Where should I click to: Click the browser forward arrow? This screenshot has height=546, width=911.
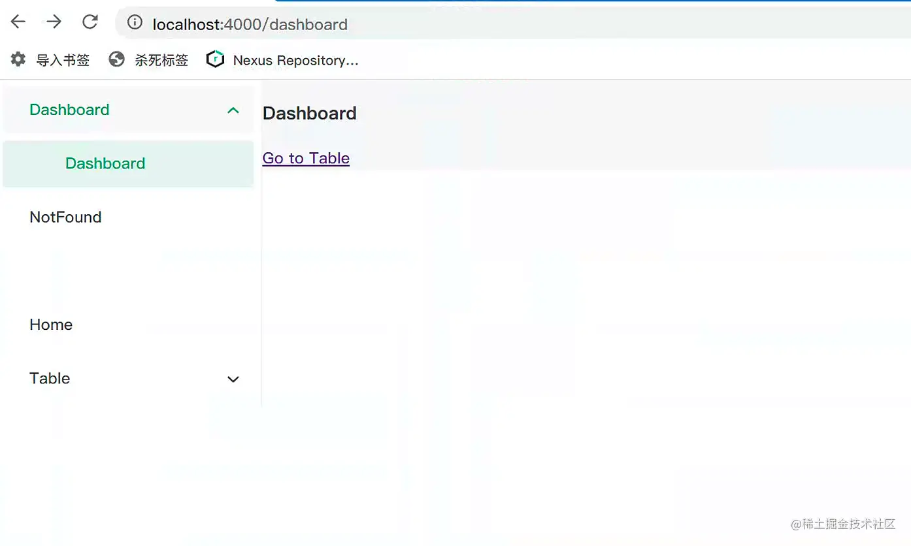coord(54,22)
